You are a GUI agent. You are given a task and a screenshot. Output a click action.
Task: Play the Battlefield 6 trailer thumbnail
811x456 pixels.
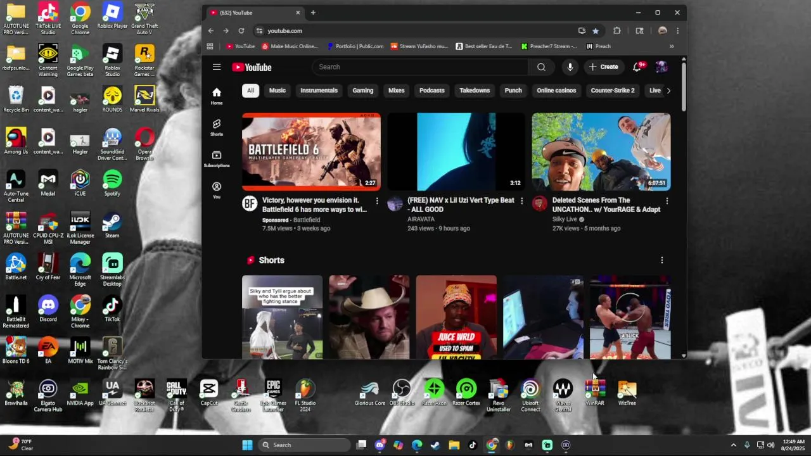(x=311, y=151)
